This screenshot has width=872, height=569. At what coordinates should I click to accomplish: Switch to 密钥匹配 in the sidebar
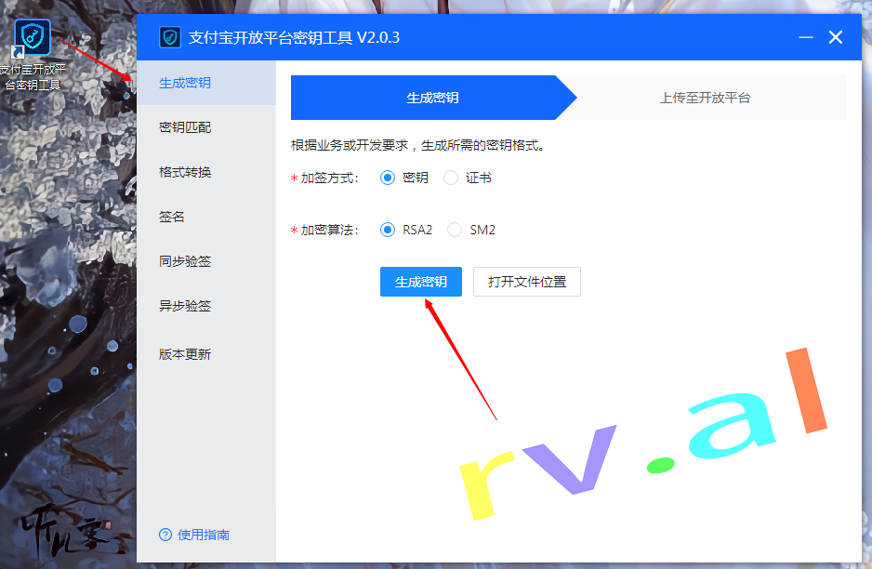pyautogui.click(x=206, y=127)
